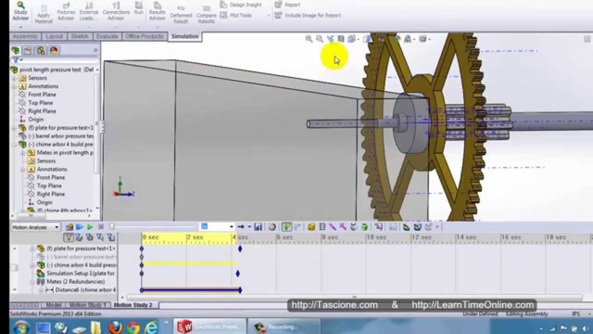Click the playback position slider thumb
This screenshot has height=334, width=593.
112,227
